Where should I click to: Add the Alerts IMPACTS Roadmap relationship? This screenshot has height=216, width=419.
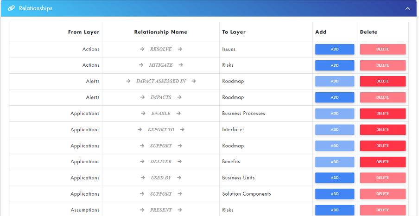(x=335, y=97)
